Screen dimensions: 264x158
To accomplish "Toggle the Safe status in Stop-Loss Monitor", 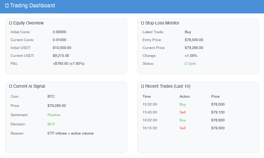I will (190, 63).
